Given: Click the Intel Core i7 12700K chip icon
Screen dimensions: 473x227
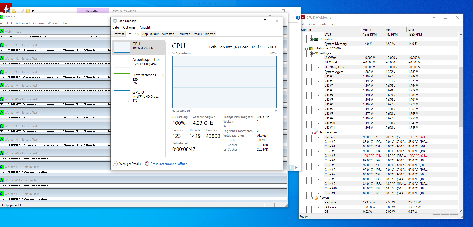Looking at the screenshot, I should click(311, 48).
